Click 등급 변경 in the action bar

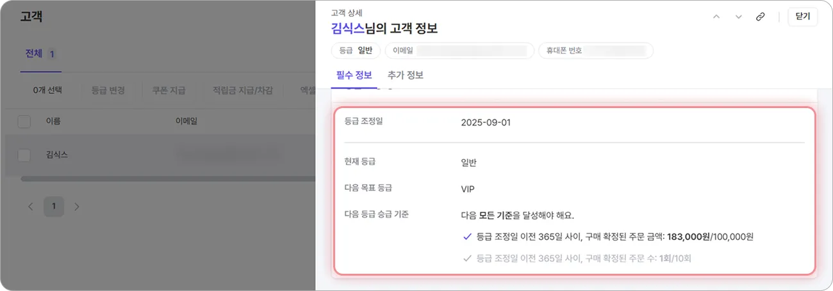tap(108, 90)
